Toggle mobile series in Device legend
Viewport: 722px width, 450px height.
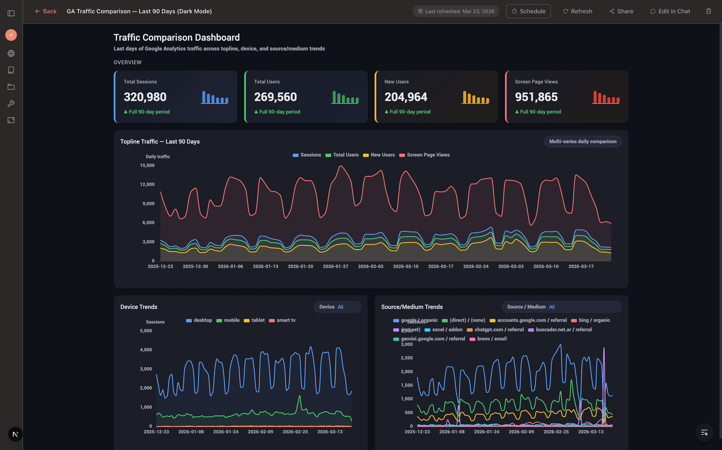click(x=228, y=320)
